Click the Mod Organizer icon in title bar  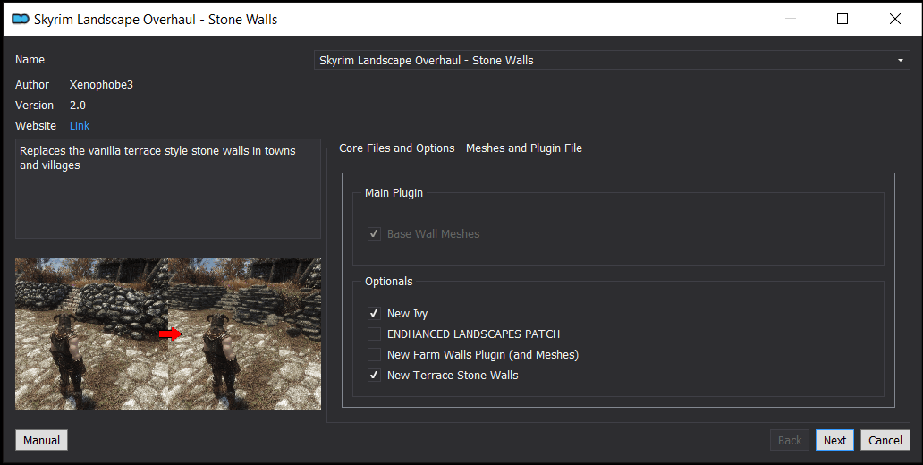(x=21, y=19)
